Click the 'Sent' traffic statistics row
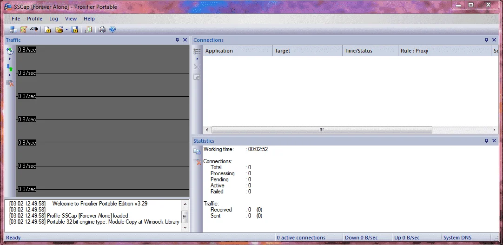This screenshot has width=503, height=245. click(x=236, y=216)
